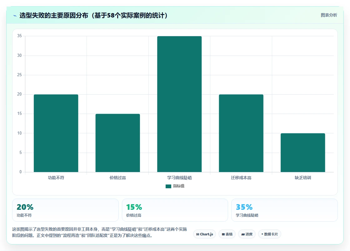Toggle the 指标值 legend entry

point(175,186)
